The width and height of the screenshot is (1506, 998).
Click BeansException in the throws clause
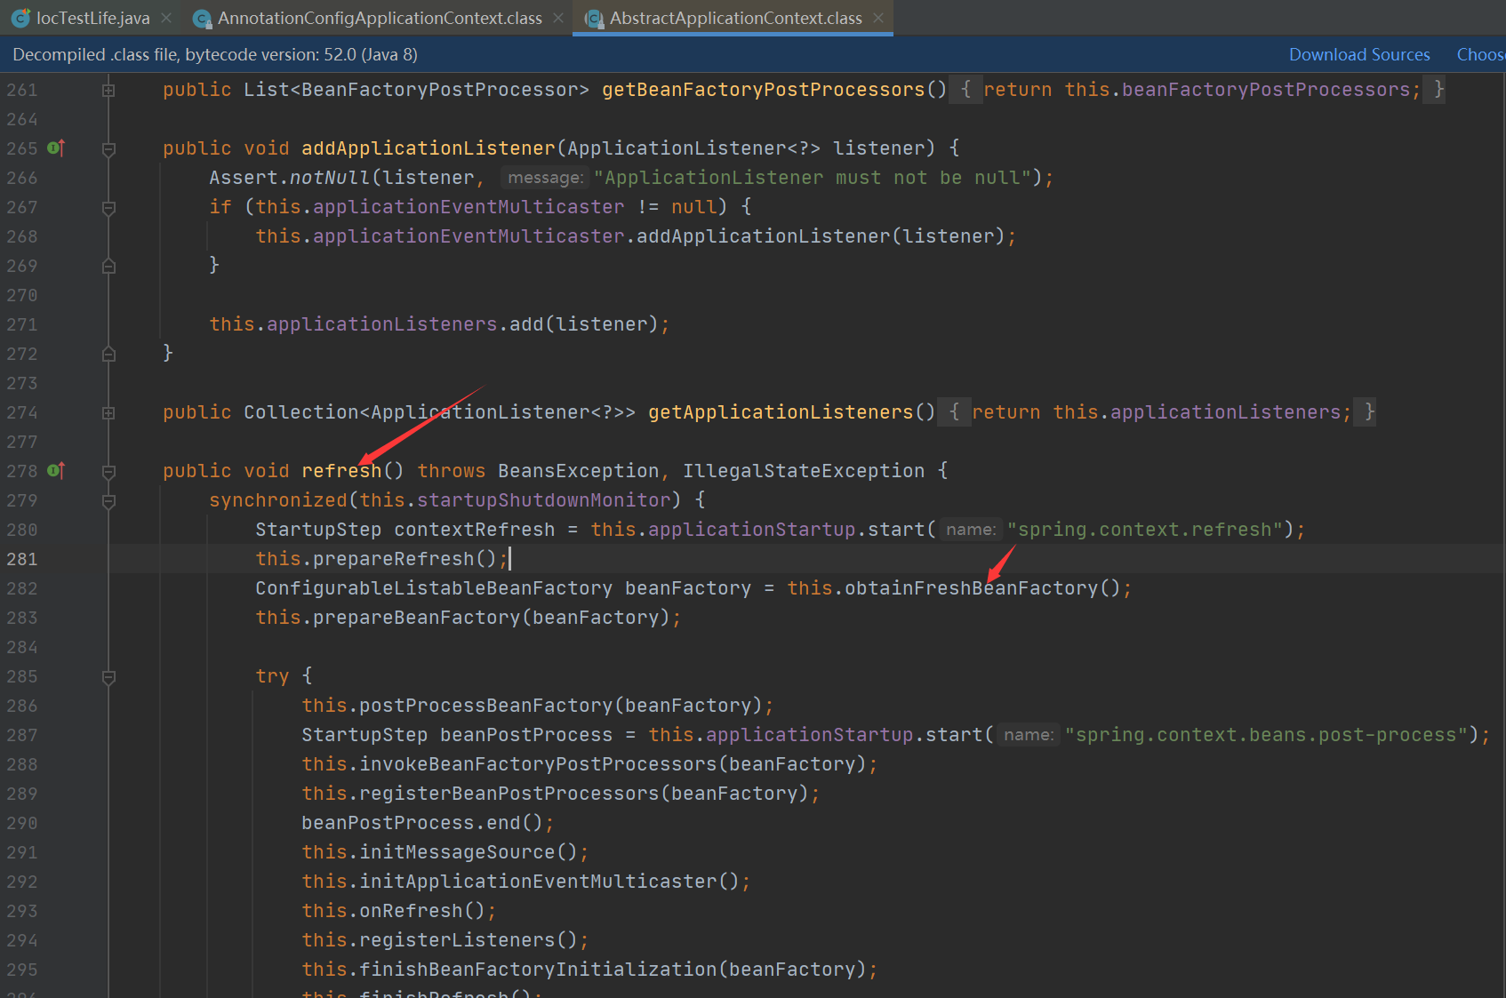(x=578, y=471)
